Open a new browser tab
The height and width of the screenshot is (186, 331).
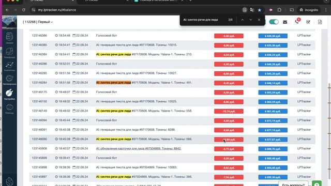pos(190,1)
